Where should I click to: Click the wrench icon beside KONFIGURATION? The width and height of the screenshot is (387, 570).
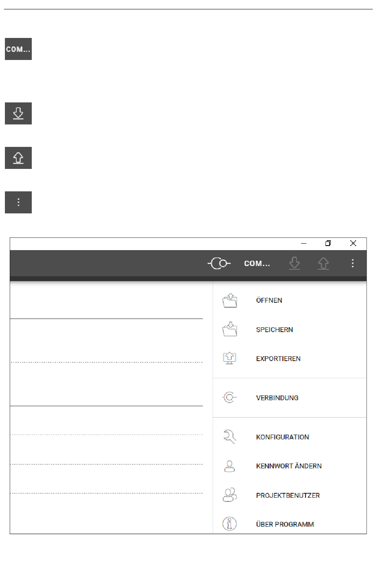230,437
